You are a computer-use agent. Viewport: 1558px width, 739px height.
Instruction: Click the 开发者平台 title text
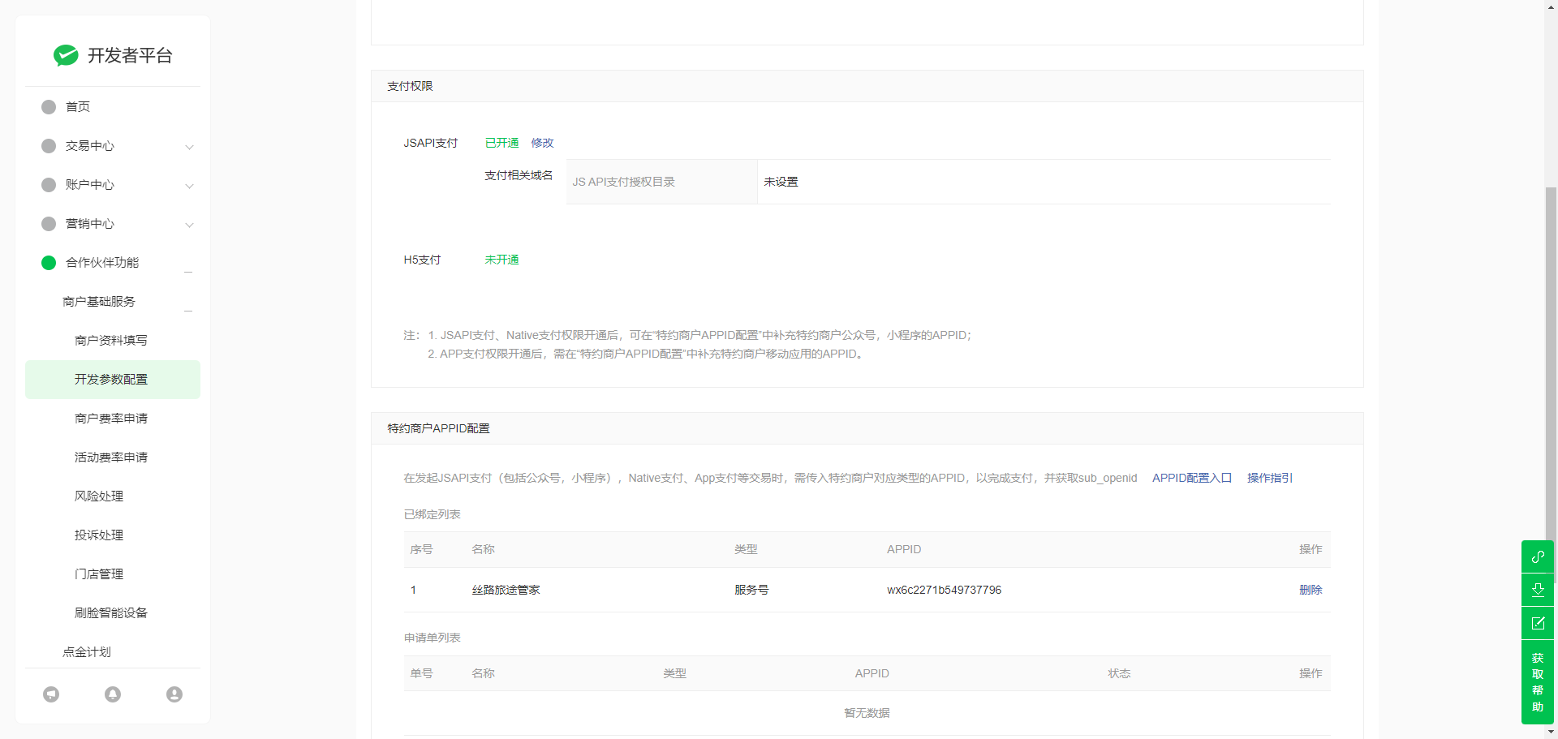tap(130, 55)
